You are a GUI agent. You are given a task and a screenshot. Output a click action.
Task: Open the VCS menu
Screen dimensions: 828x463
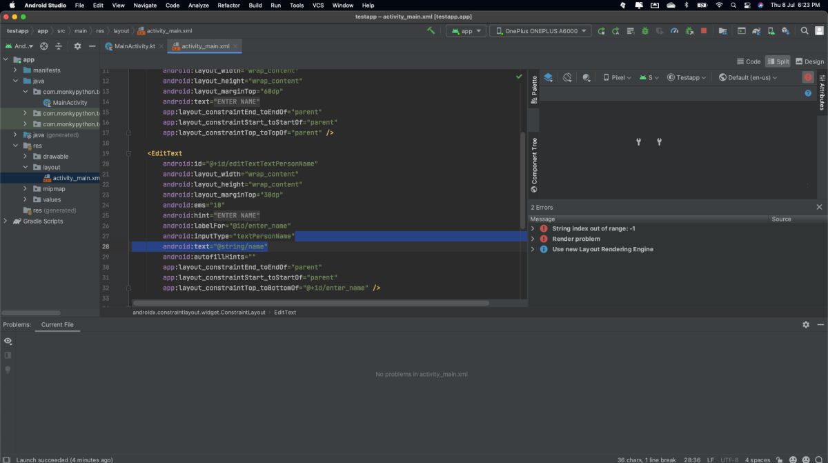coord(318,5)
